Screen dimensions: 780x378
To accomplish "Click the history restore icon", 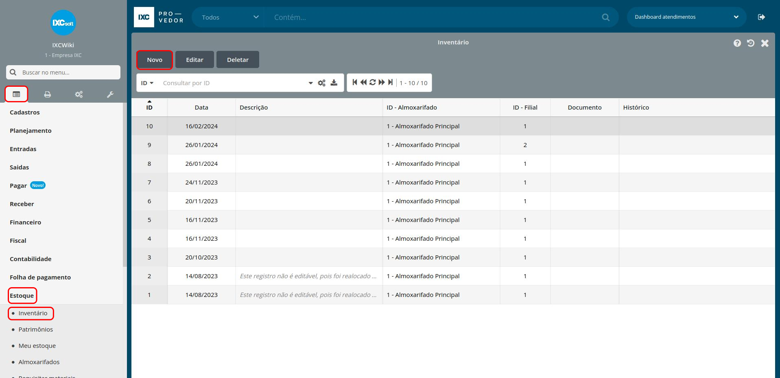I will pos(751,43).
